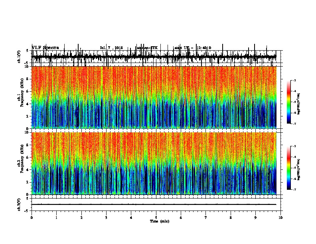Click the "10" time axis tick label
This screenshot has width=316, height=244.
click(x=280, y=218)
